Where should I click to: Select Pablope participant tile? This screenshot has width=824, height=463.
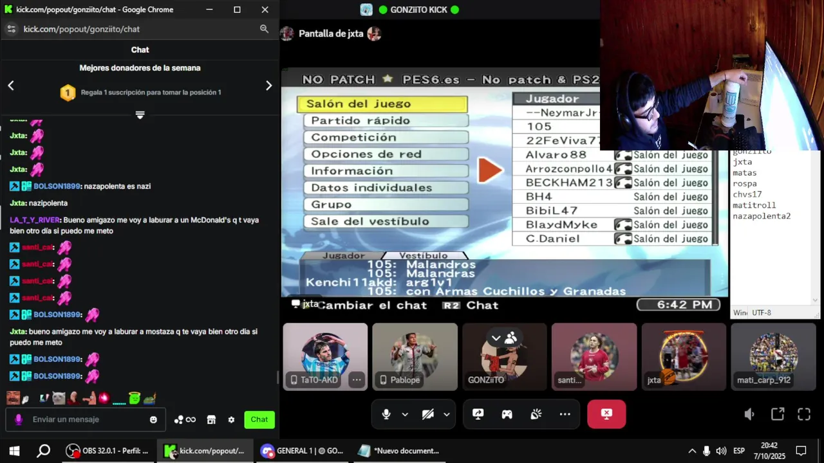click(415, 356)
